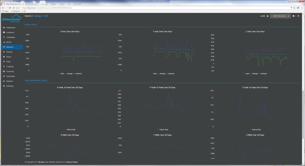The width and height of the screenshot is (305, 166).
Task: Click the bluzone logo
Action: click(x=12, y=19)
